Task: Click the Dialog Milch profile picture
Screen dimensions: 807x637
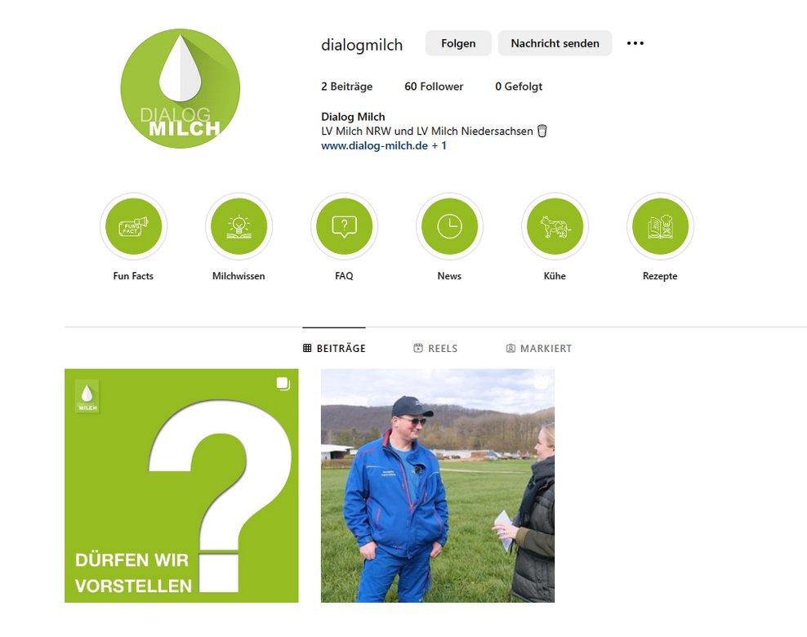Action: point(181,88)
